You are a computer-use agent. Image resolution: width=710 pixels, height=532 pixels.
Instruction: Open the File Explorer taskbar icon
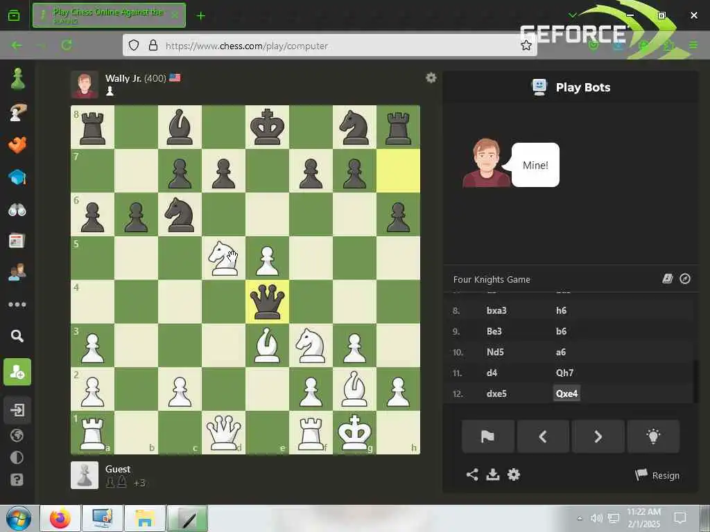click(144, 518)
